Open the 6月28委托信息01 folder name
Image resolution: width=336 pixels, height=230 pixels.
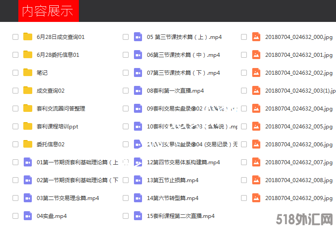58,55
